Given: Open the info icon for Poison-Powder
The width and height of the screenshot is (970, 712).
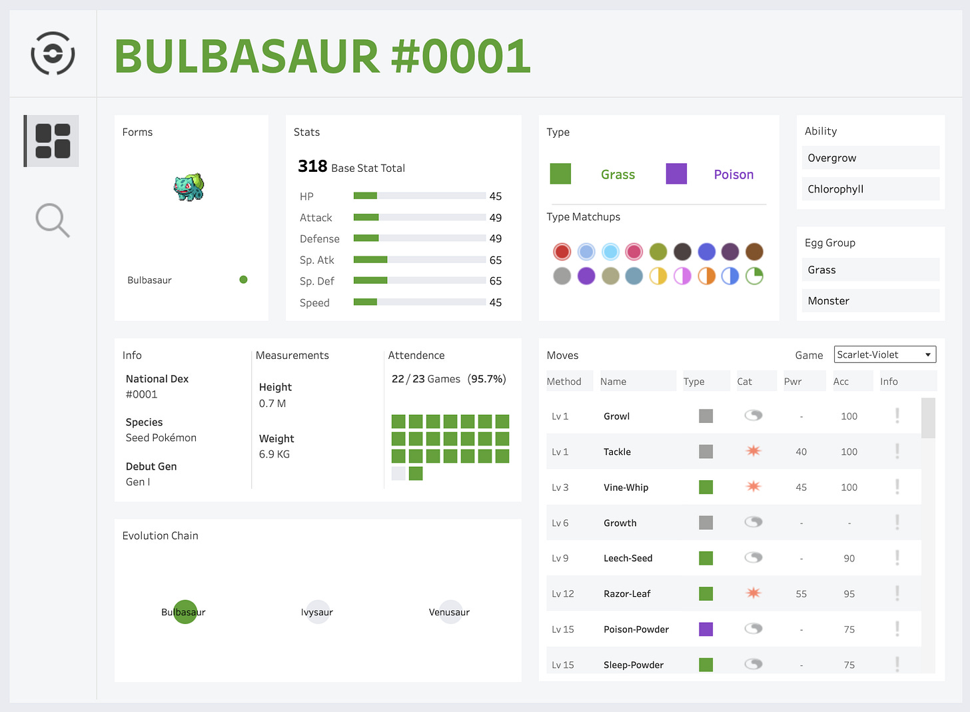Looking at the screenshot, I should pos(897,629).
